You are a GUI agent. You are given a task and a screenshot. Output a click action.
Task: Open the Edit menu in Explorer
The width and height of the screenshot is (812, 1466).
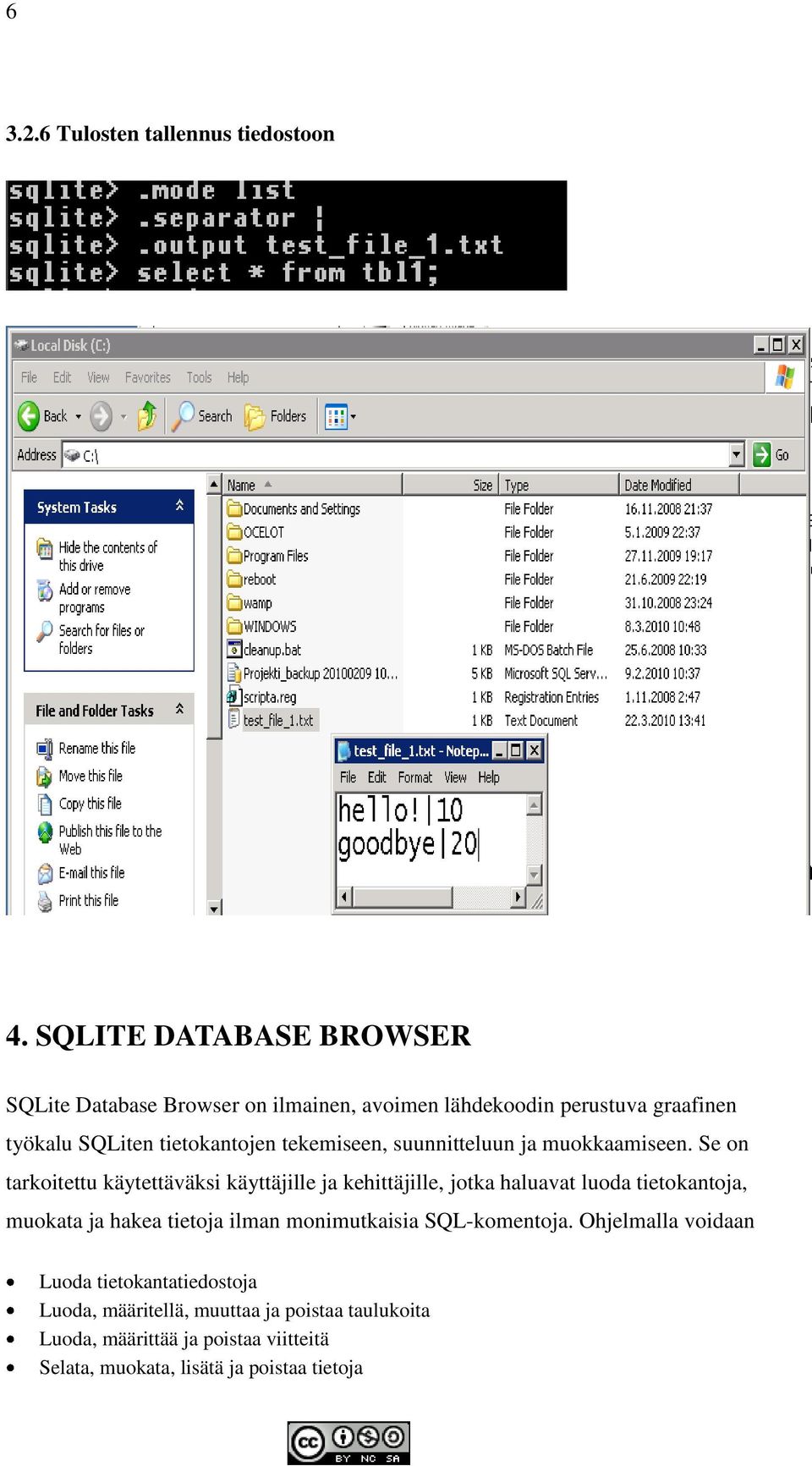[x=62, y=377]
